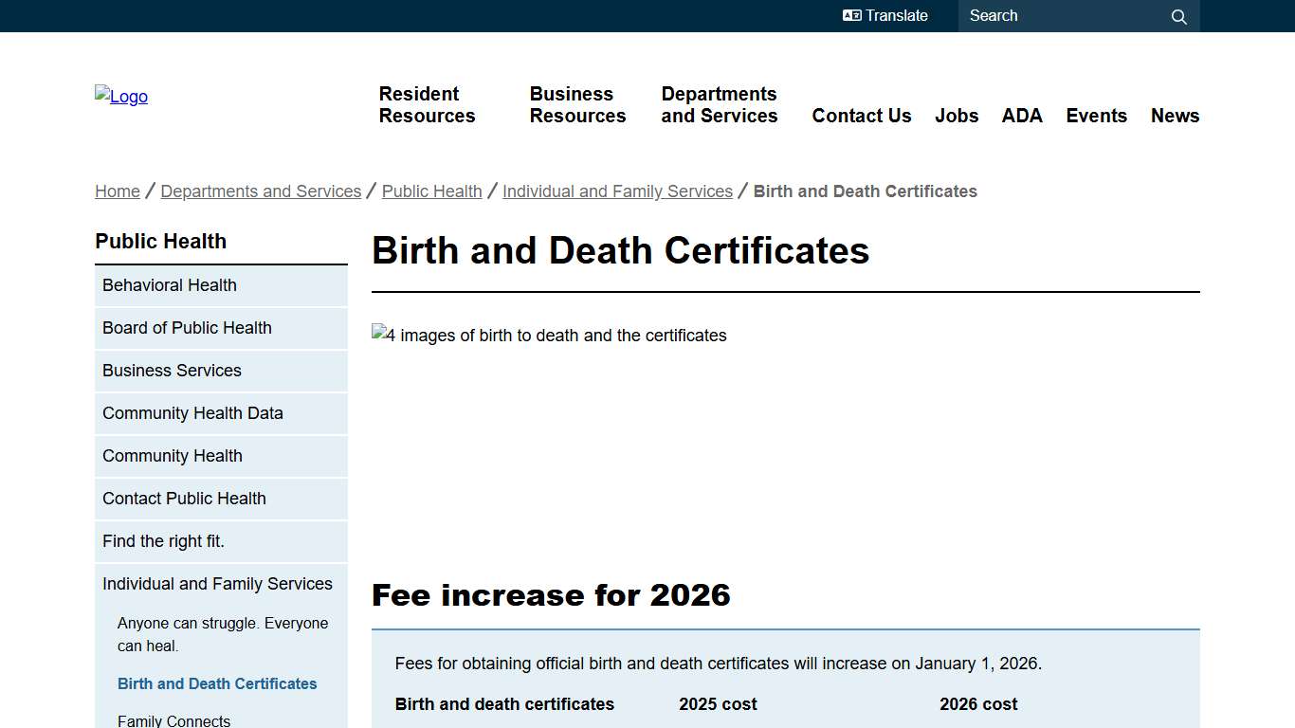Click the search magnifier icon
Screen dimensions: 1295x728
click(x=1178, y=16)
